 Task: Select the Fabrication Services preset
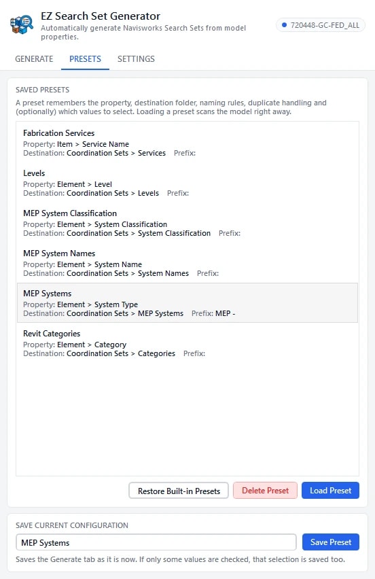[187, 143]
